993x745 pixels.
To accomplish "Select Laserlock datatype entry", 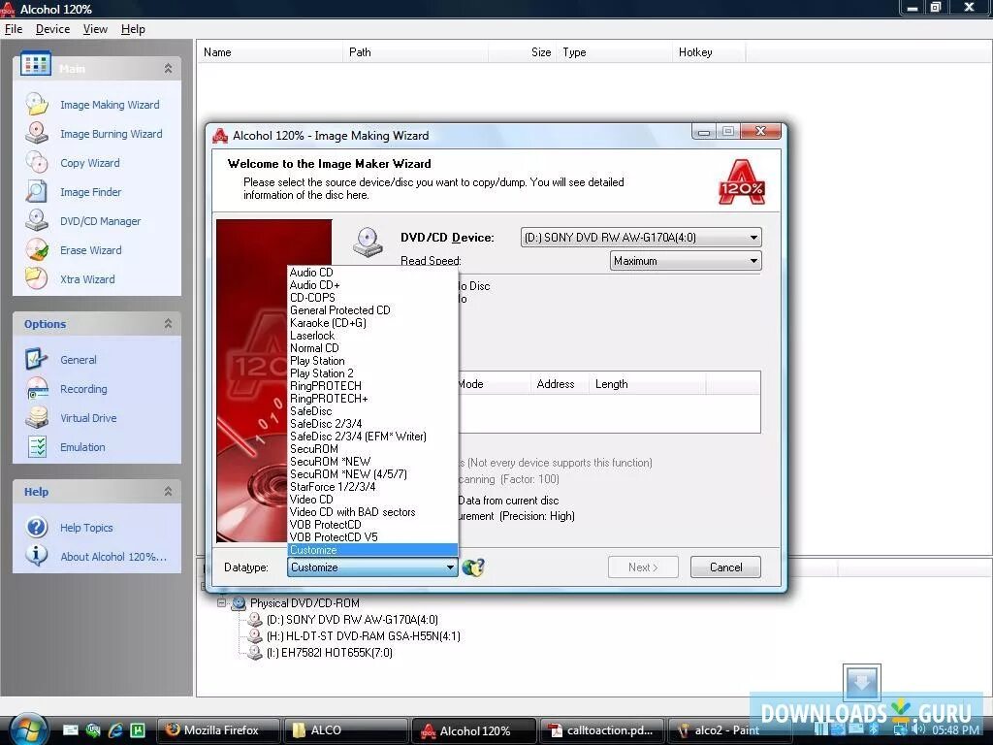I will tap(372, 336).
